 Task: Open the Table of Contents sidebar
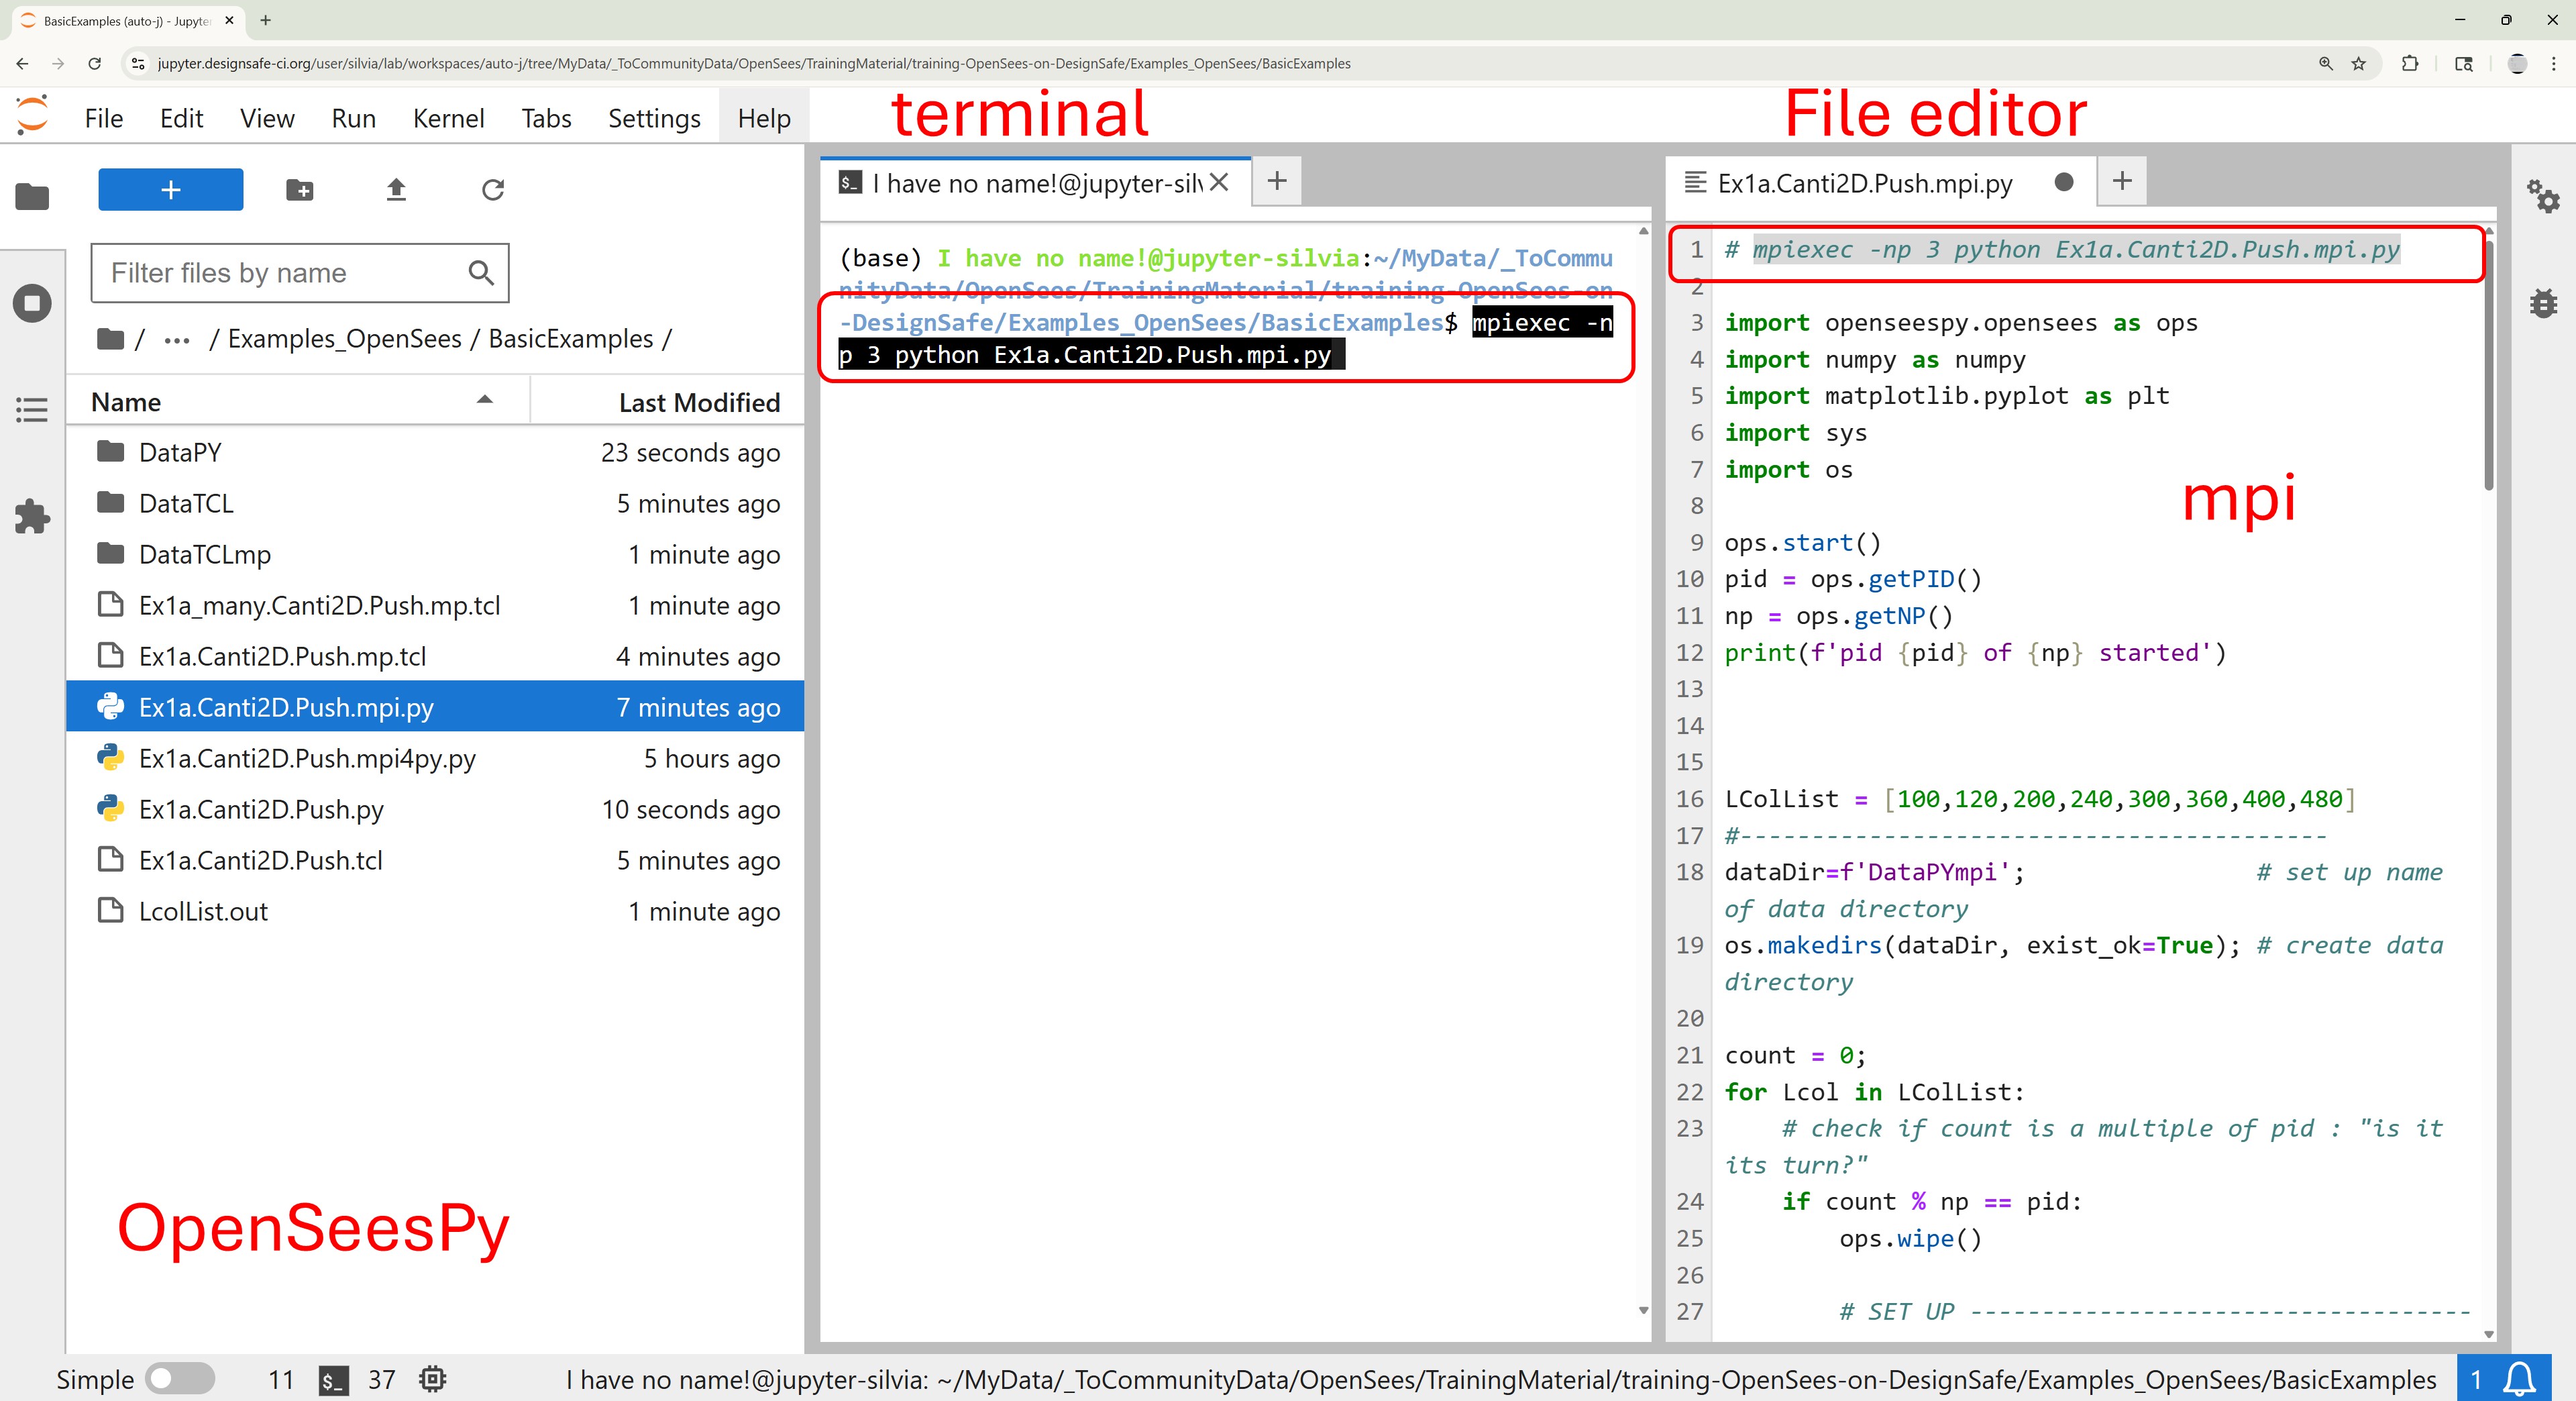32,410
